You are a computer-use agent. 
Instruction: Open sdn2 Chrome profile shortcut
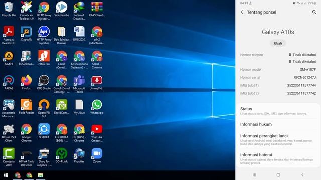[97, 35]
